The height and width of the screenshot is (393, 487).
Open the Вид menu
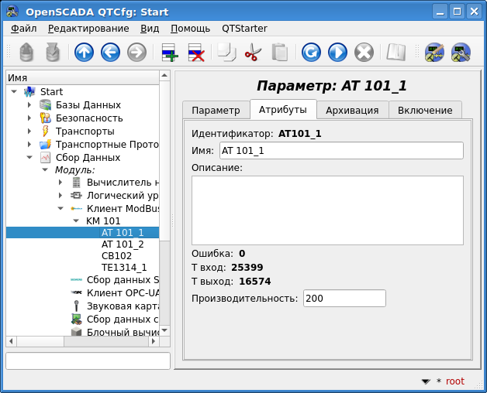click(x=150, y=28)
